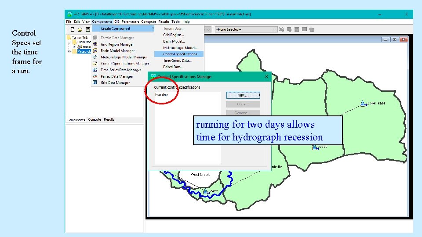Select the 'two day' control specification
Screen dimensions: 422x237
pos(162,95)
